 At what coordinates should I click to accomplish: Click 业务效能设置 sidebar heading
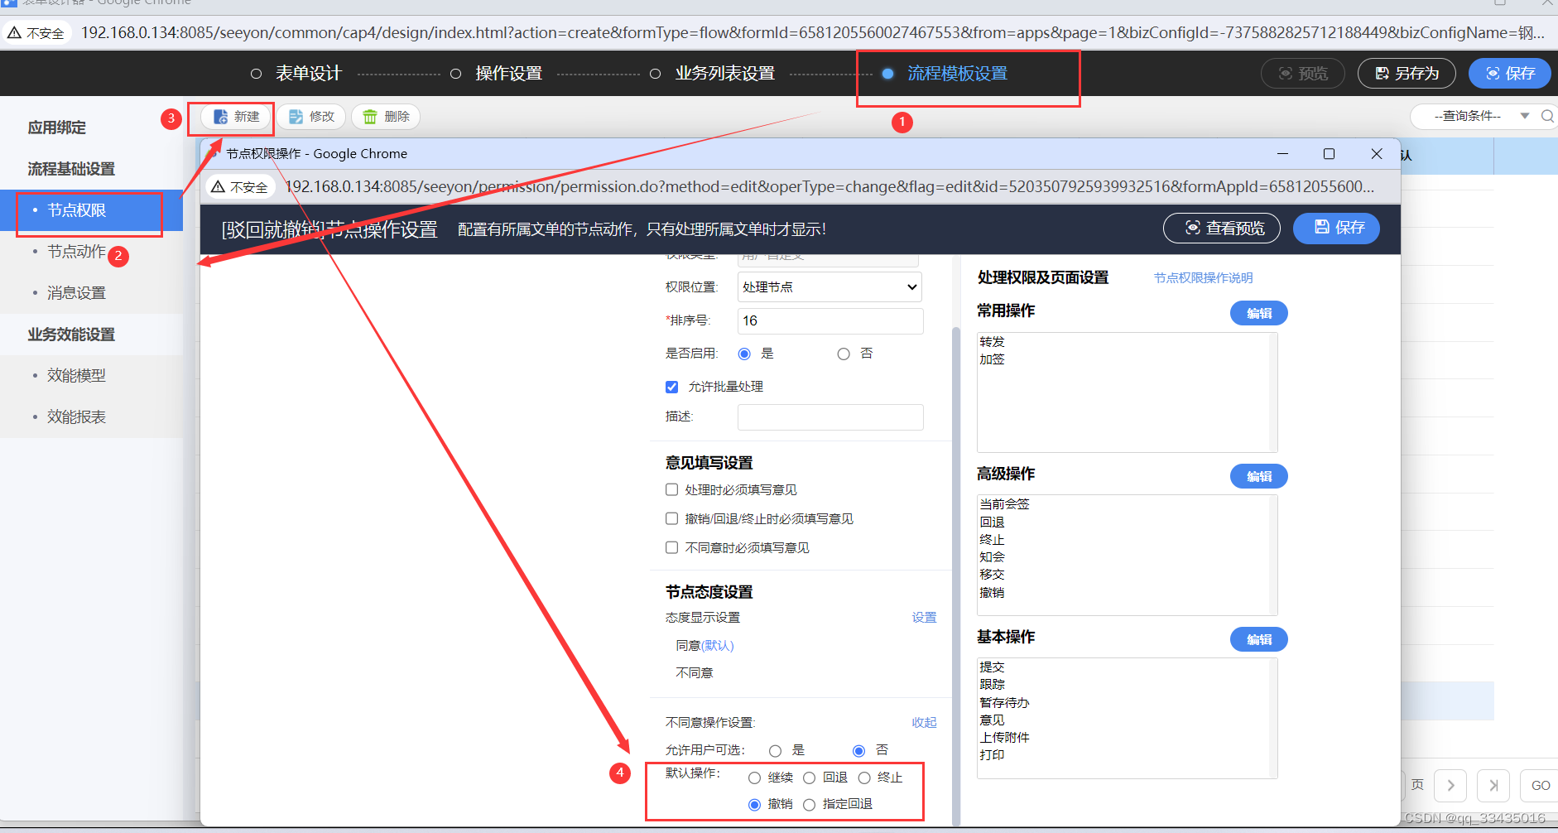(71, 335)
